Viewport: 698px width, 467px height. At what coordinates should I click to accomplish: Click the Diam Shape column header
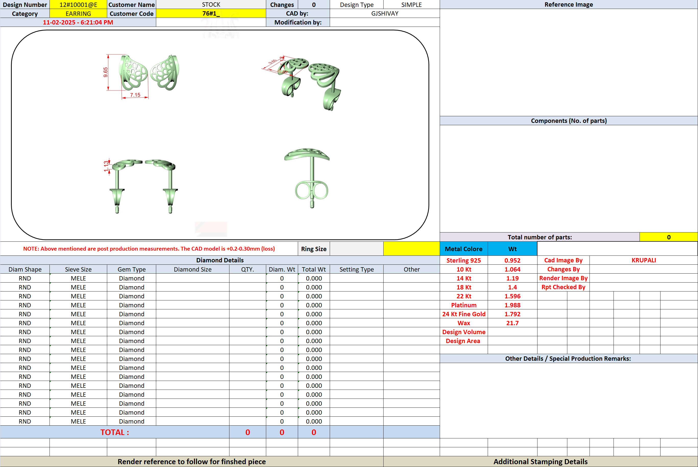(x=25, y=269)
